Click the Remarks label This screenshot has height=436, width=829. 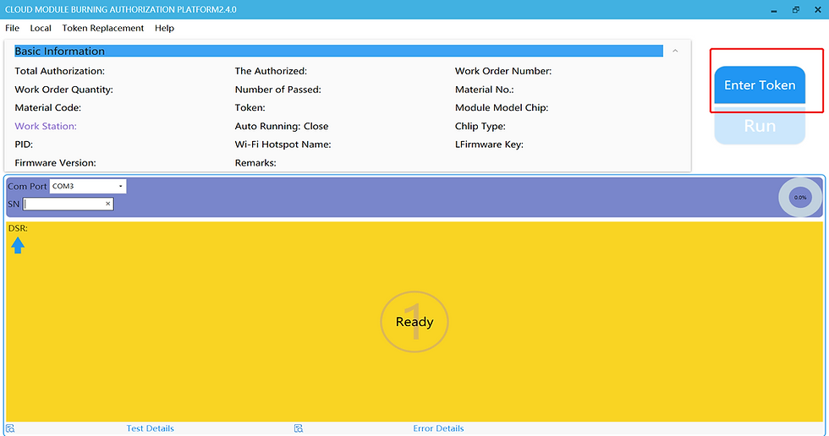[255, 162]
